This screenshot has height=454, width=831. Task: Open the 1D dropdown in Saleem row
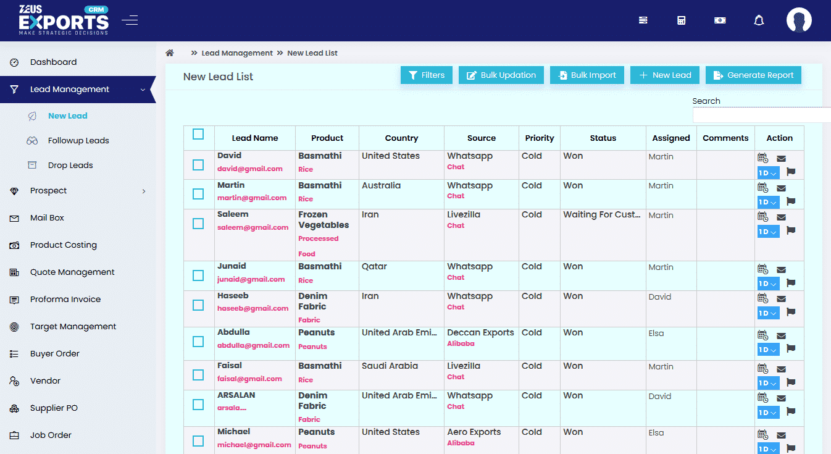[768, 232]
